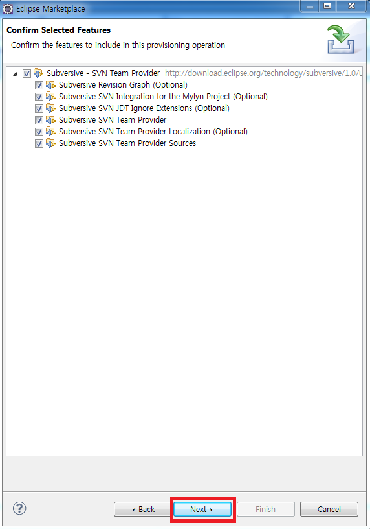Image resolution: width=370 pixels, height=529 pixels.
Task: Select the Subversive - SVN Team Provider root label
Action: click(103, 73)
